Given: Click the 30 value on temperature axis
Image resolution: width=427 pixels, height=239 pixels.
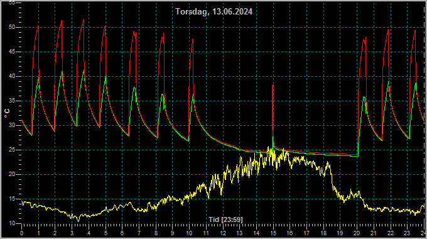Looking at the screenshot, I should click(12, 125).
